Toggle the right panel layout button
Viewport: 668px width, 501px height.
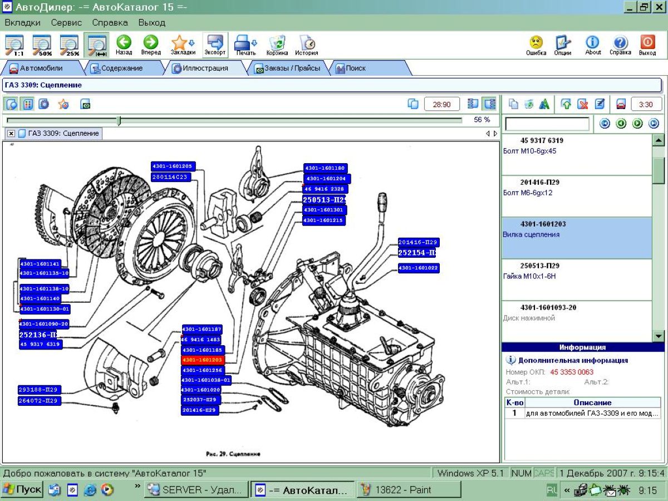(489, 104)
